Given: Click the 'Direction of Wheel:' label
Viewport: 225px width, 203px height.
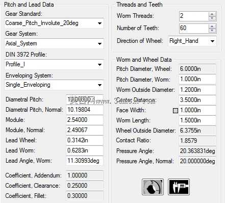Looking at the screenshot, I should tap(140, 41).
